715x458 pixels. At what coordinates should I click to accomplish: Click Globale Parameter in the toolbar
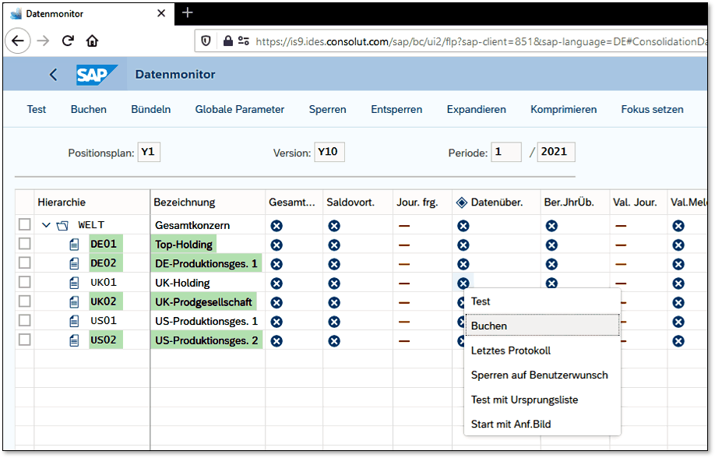click(x=239, y=110)
